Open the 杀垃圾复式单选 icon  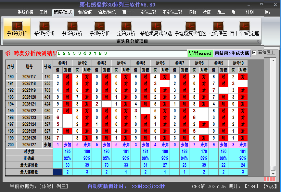[x=156, y=28]
